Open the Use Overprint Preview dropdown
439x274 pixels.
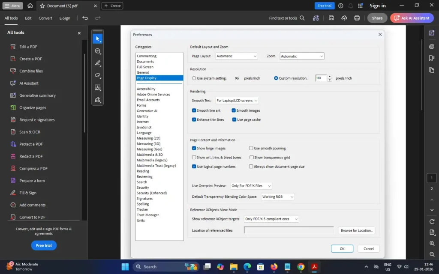(x=251, y=186)
